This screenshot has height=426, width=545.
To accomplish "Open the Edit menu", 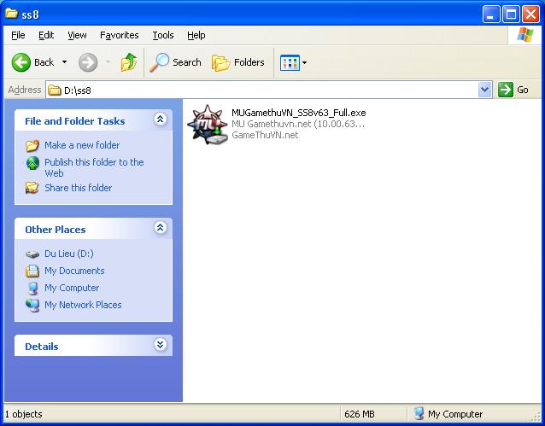I will [x=46, y=35].
